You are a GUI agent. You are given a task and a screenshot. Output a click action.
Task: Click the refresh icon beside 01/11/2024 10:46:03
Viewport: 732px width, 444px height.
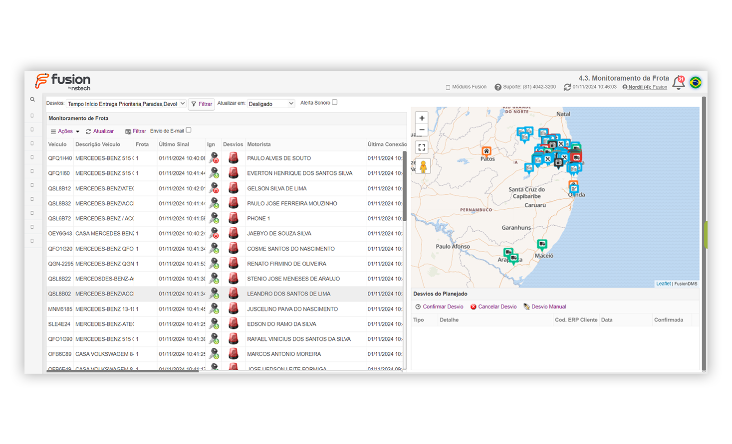tap(567, 87)
